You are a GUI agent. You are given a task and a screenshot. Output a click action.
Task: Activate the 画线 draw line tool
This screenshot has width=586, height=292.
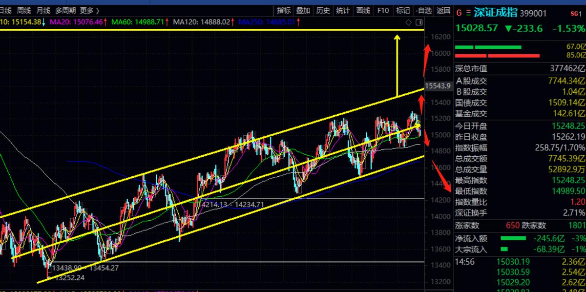coord(363,10)
